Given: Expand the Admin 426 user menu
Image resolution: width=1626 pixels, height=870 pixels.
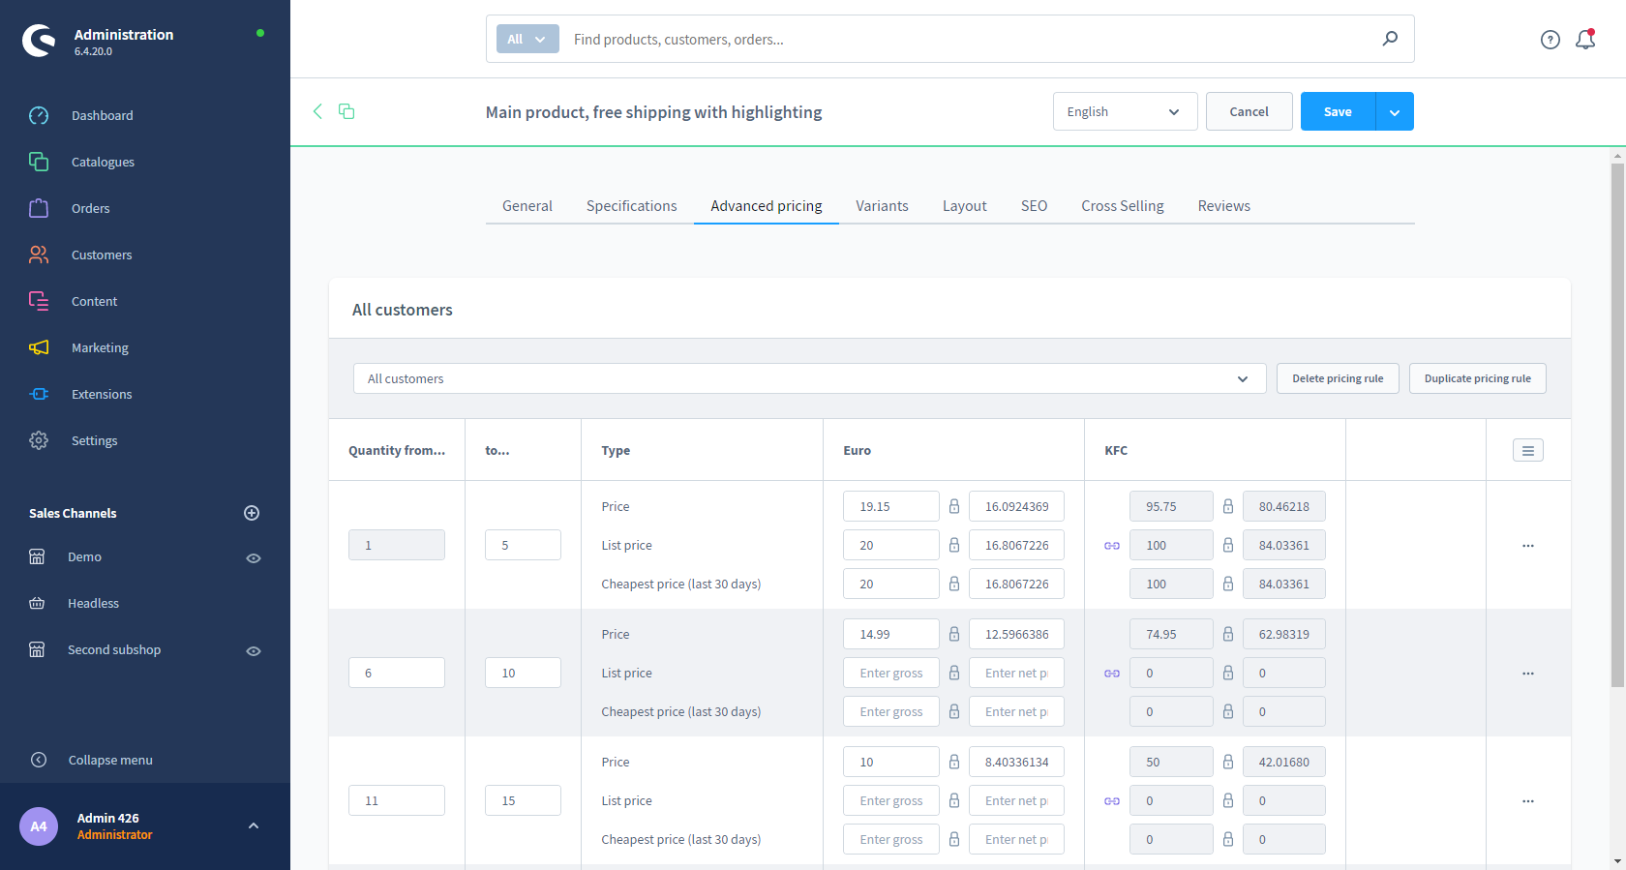Looking at the screenshot, I should tap(254, 825).
